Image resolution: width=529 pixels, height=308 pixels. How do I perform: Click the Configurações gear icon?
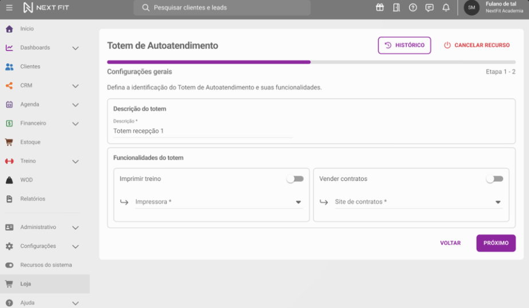(x=9, y=246)
